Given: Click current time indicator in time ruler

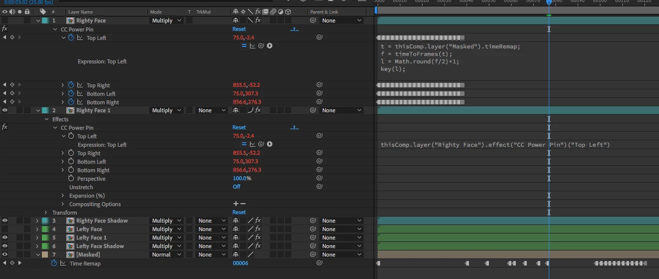Looking at the screenshot, I should tap(549, 2).
